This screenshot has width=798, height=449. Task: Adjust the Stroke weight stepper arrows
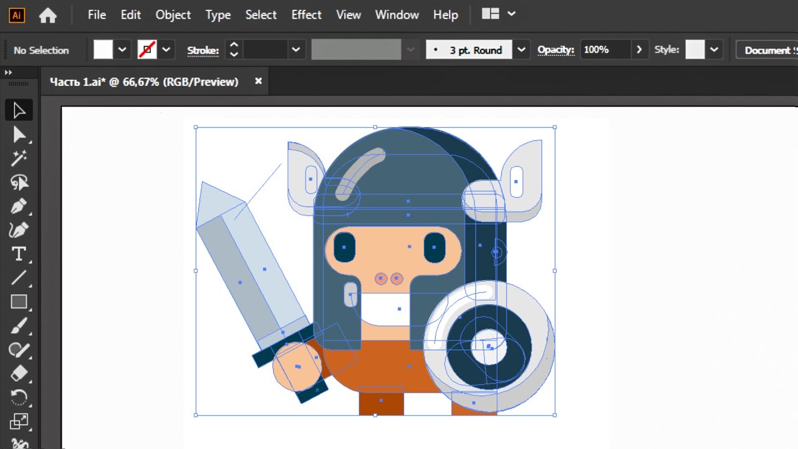point(234,50)
